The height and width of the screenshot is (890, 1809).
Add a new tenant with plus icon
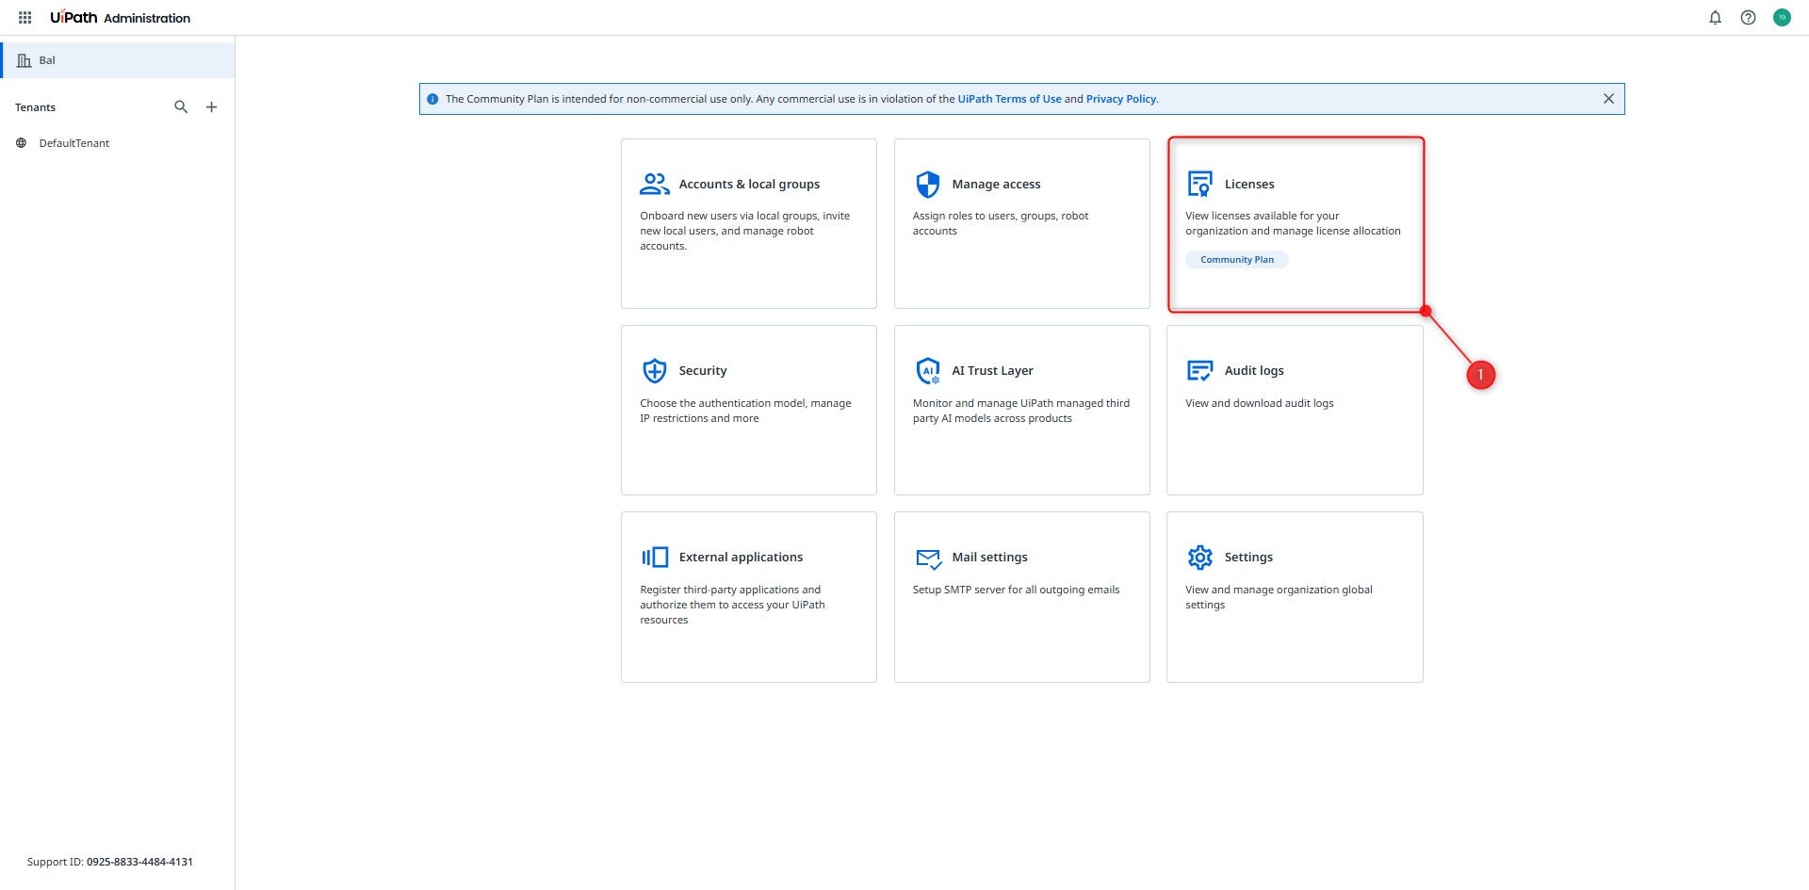point(212,107)
